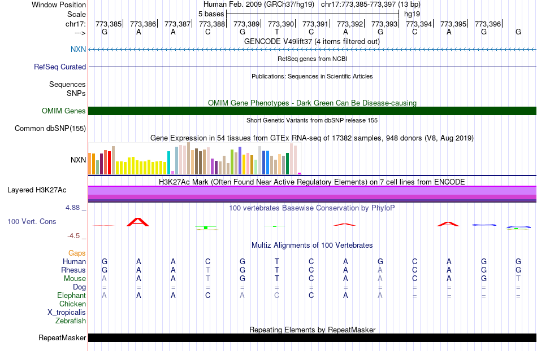Click the dark green OMIM Genes bar
This screenshot has height=351, width=537.
point(313,111)
